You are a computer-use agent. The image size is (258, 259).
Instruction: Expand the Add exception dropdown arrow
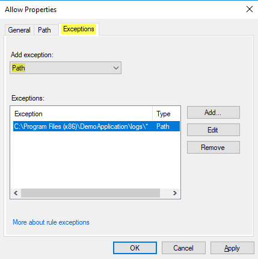(x=116, y=68)
